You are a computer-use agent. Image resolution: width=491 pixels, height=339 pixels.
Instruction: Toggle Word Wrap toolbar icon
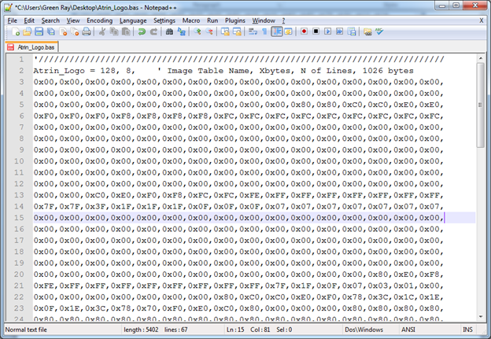pos(253,31)
